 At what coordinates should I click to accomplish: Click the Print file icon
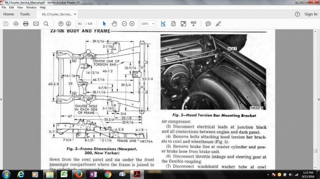tap(26, 24)
